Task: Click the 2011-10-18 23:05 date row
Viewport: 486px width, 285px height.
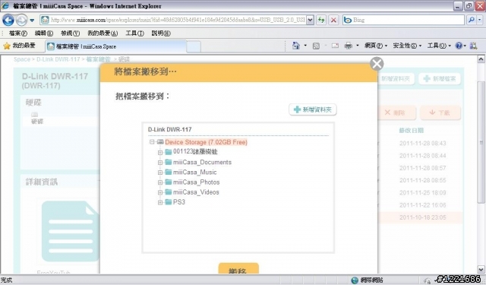Action: (422, 217)
